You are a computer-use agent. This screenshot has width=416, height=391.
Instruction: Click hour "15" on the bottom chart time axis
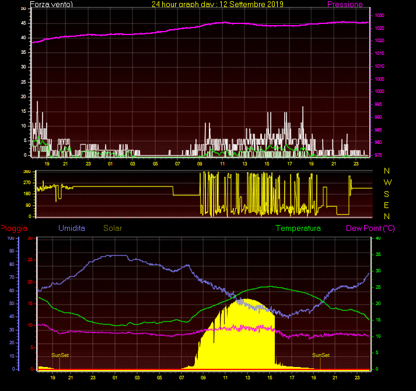(270, 378)
